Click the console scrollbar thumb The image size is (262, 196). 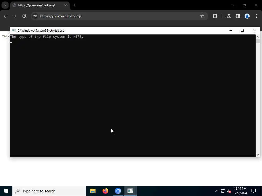[258, 41]
